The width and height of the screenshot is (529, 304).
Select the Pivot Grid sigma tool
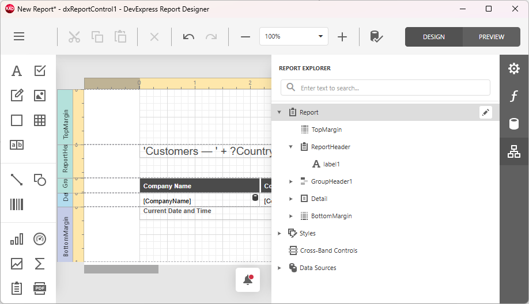pos(40,264)
